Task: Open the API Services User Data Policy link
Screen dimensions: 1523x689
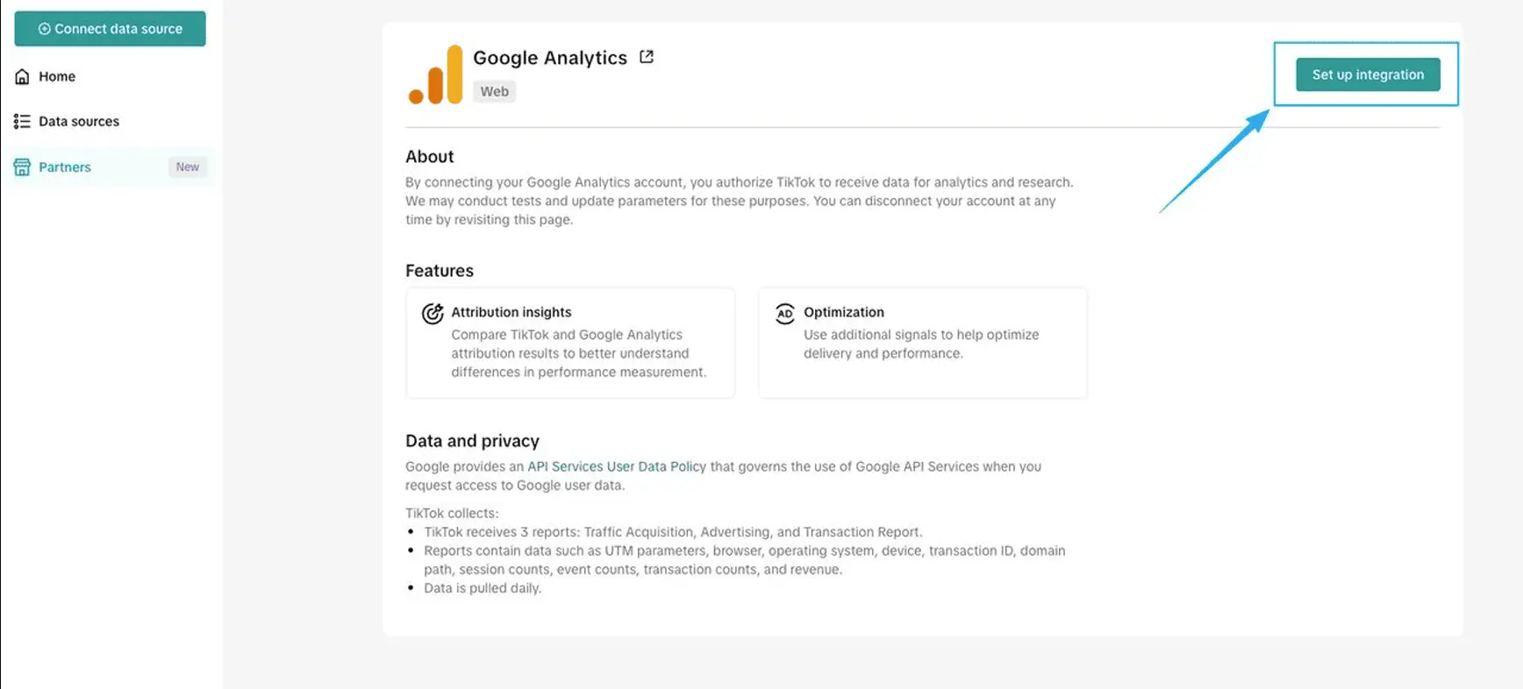Action: 617,466
